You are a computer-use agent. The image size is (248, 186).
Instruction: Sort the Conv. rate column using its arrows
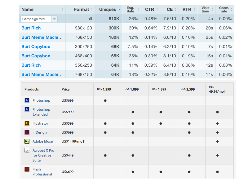click(231, 9)
